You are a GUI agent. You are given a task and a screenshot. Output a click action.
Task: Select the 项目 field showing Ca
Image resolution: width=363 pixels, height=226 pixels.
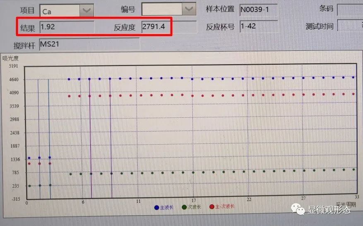(67, 10)
